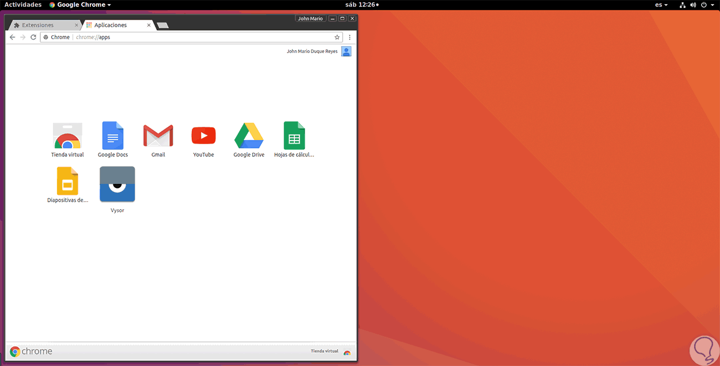This screenshot has width=720, height=366.
Task: Open a new tab with the new-tab button
Action: coord(162,25)
